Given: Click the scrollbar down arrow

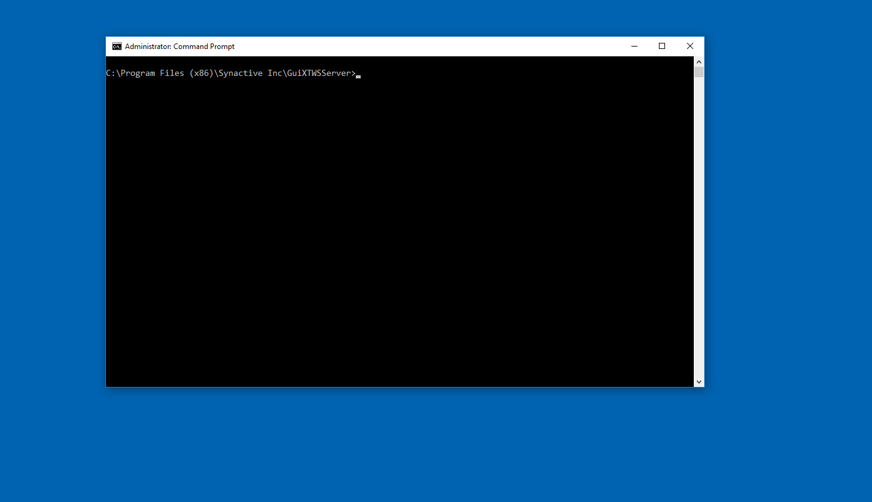Looking at the screenshot, I should point(699,381).
